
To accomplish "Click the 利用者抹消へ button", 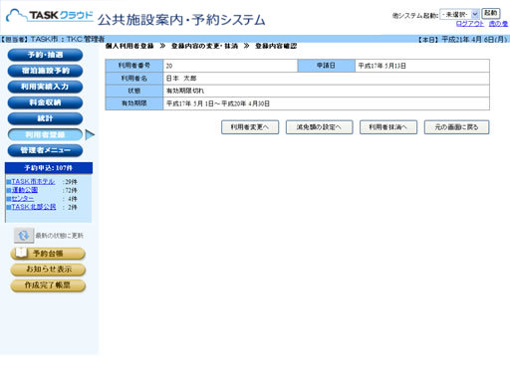I will tap(388, 127).
